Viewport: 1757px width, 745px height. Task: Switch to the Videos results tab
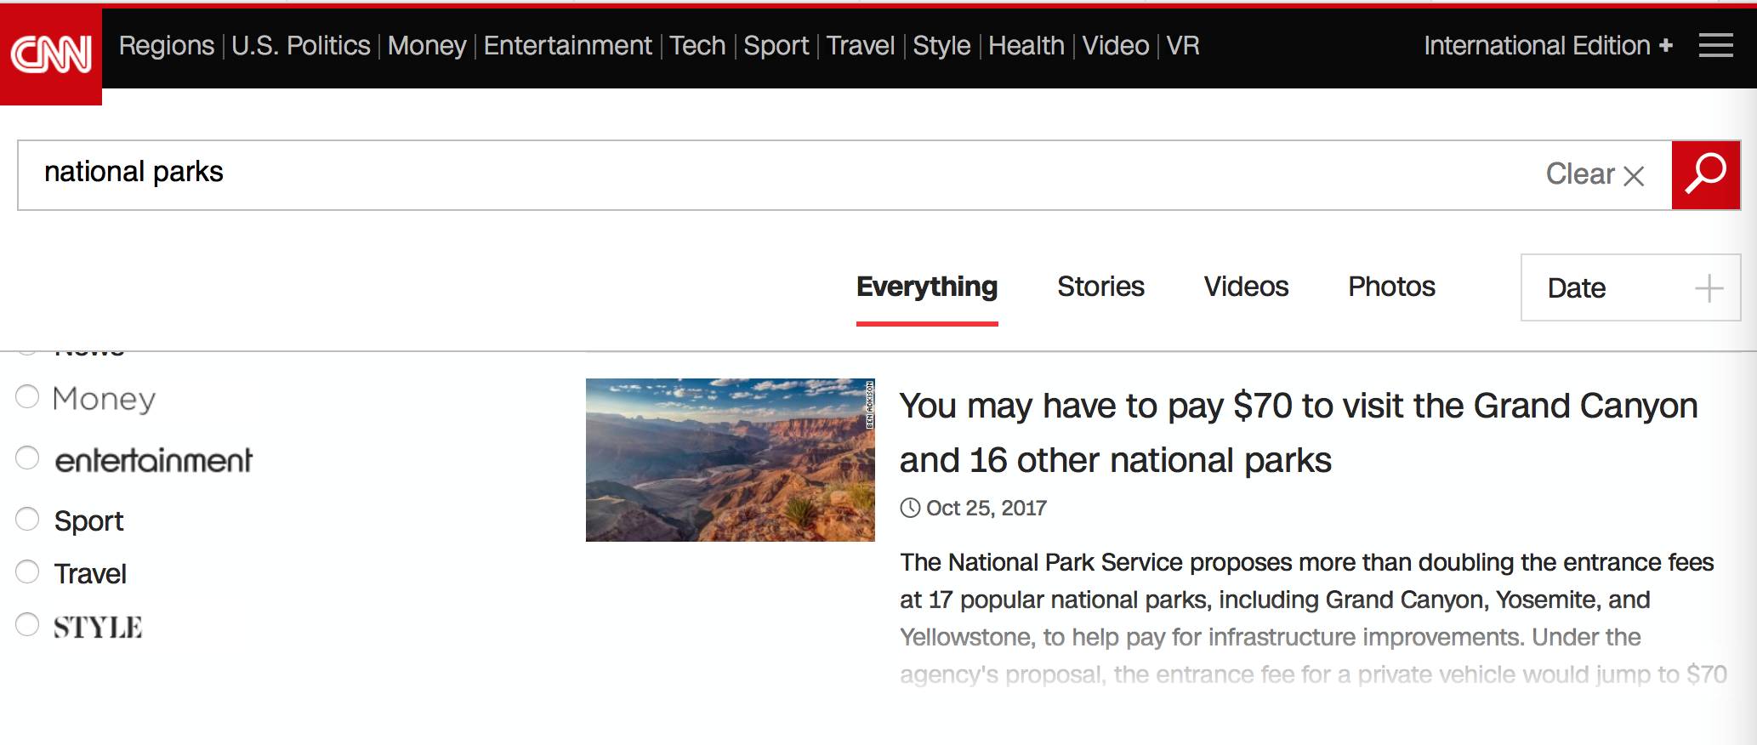pyautogui.click(x=1246, y=287)
